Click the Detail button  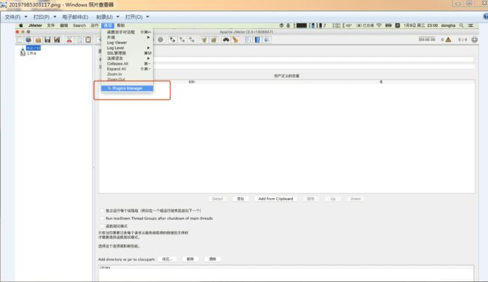217,199
